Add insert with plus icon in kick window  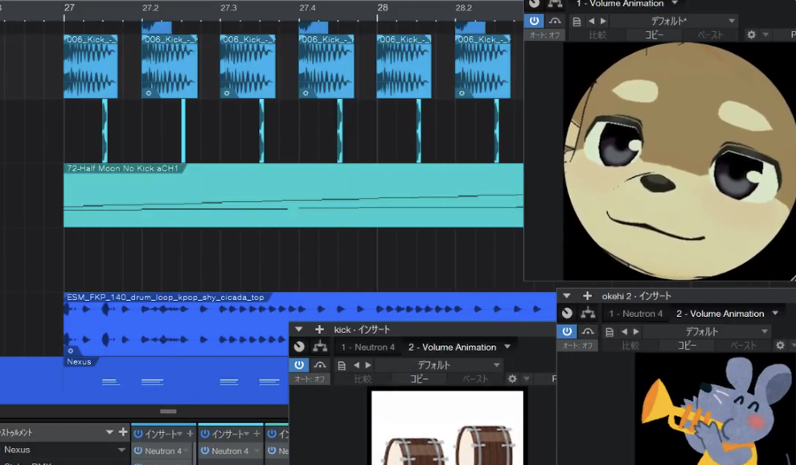coord(319,330)
